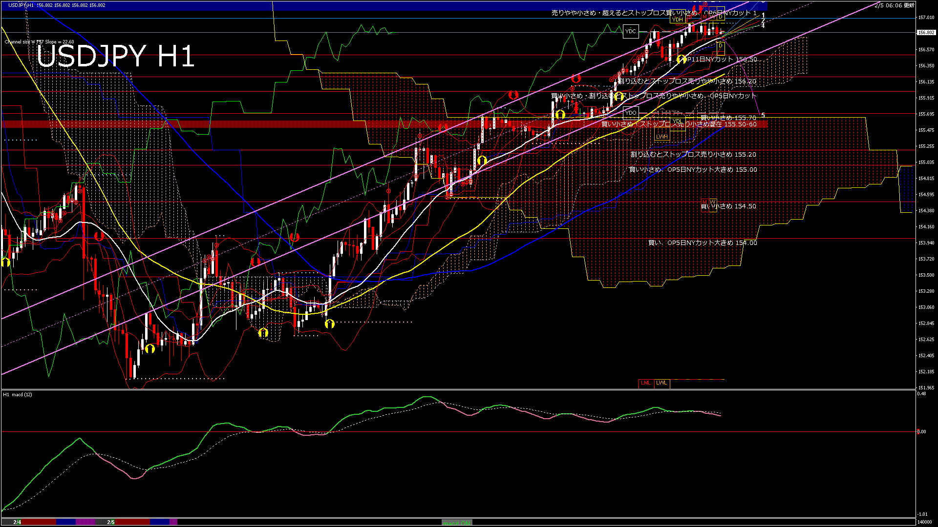Click the 2/5 06:06 update timestamp
This screenshot has height=527, width=938.
click(895, 5)
